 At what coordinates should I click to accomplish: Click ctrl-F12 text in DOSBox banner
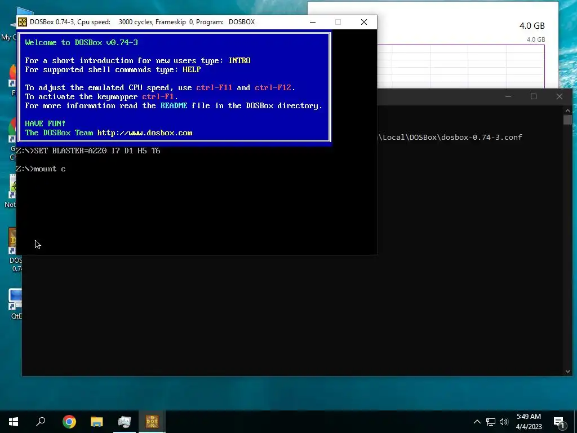point(273,87)
